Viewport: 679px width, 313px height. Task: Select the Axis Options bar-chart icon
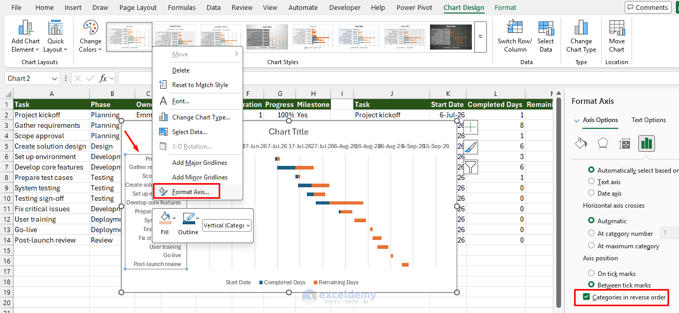click(647, 143)
